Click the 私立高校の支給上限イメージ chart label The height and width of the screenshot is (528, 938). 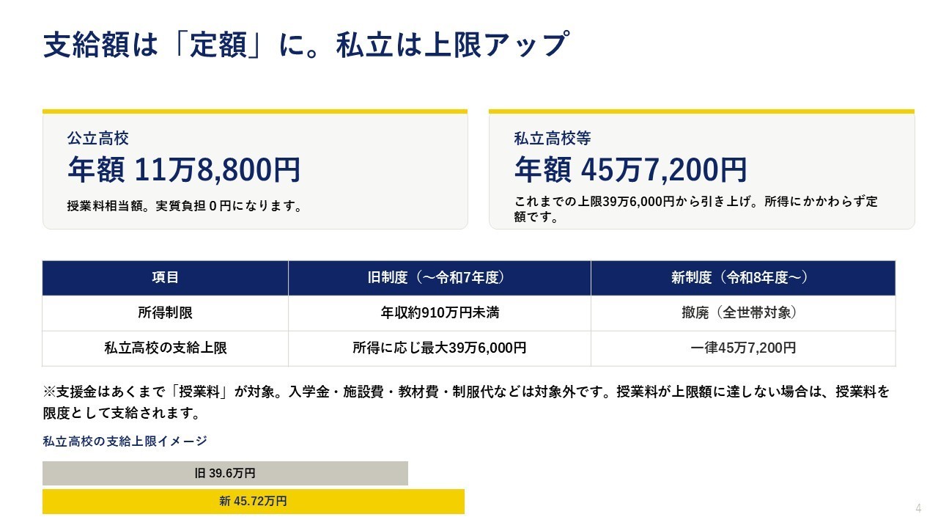(125, 441)
